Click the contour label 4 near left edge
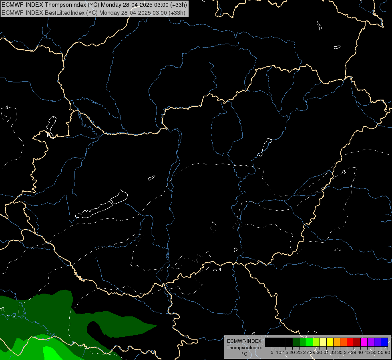Screen dimensions: 392x360 pos(7,108)
